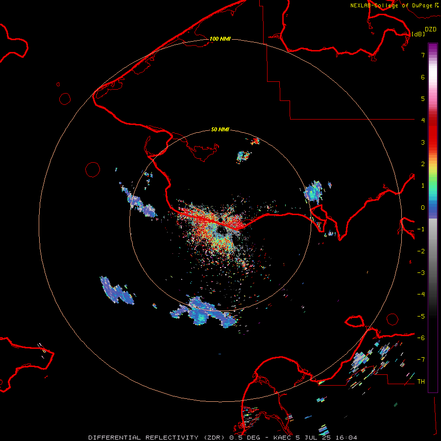Click the 7 value on the dB scale

coord(423,55)
